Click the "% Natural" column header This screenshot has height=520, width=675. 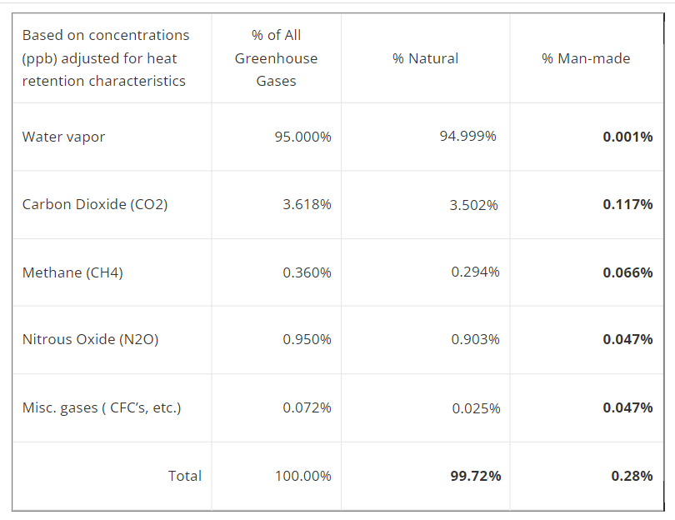tap(425, 58)
